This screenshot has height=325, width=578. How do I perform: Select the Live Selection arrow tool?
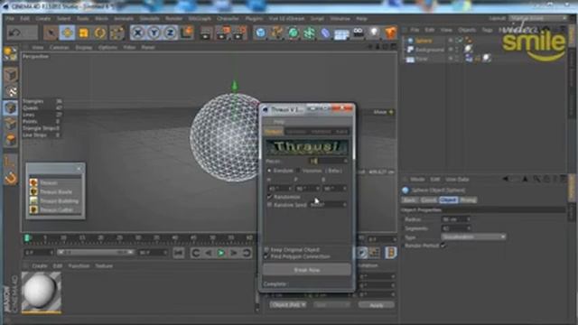pyautogui.click(x=51, y=33)
